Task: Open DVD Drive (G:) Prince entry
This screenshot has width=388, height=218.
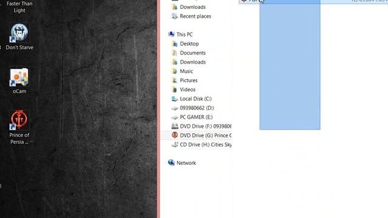Action: click(206, 136)
